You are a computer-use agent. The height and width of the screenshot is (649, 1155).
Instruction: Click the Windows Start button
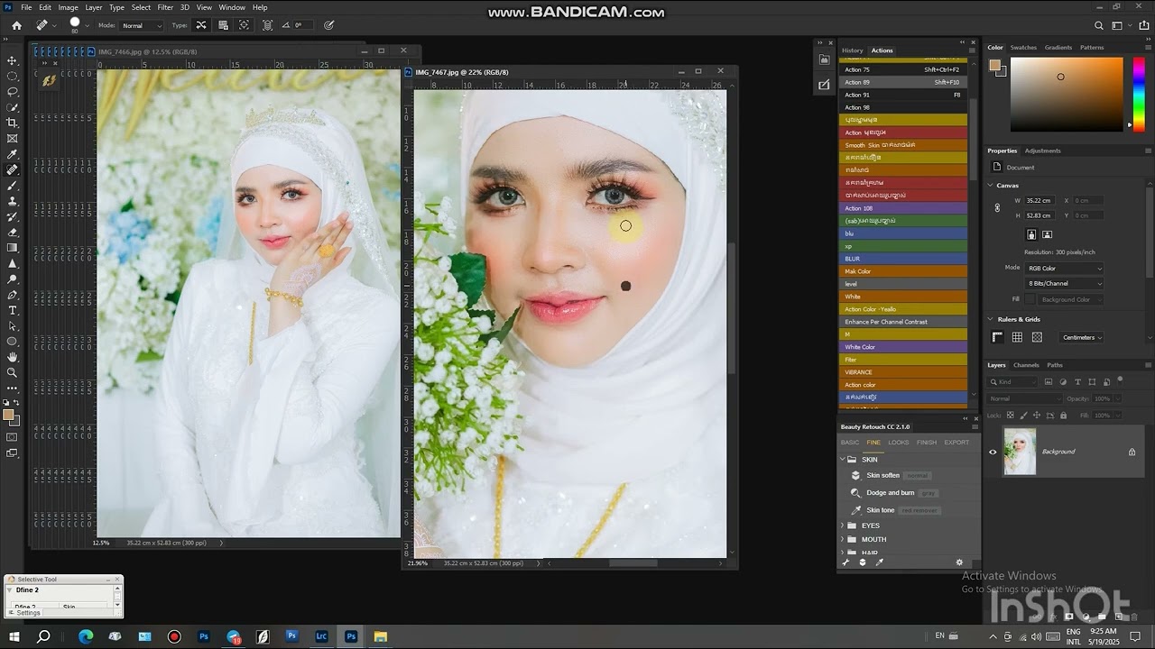[14, 636]
